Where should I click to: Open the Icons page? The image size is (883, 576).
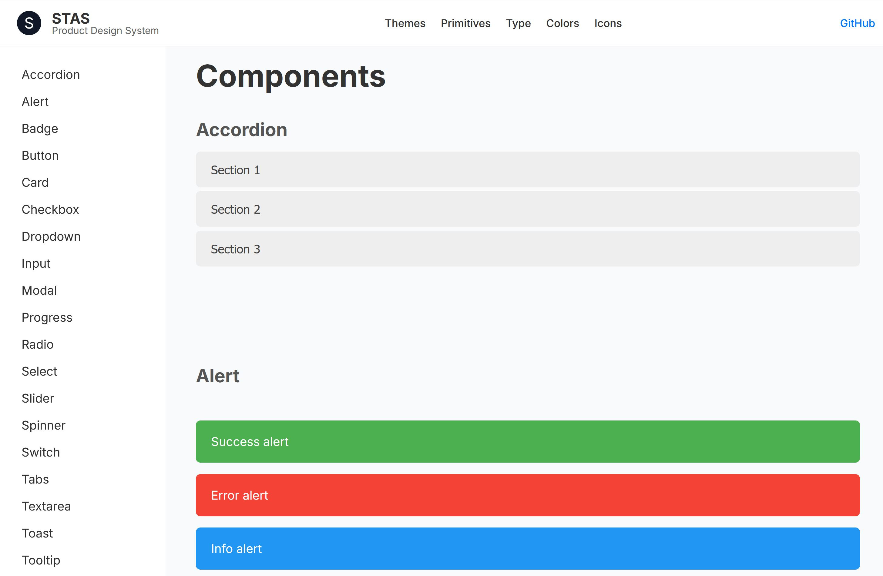click(608, 23)
